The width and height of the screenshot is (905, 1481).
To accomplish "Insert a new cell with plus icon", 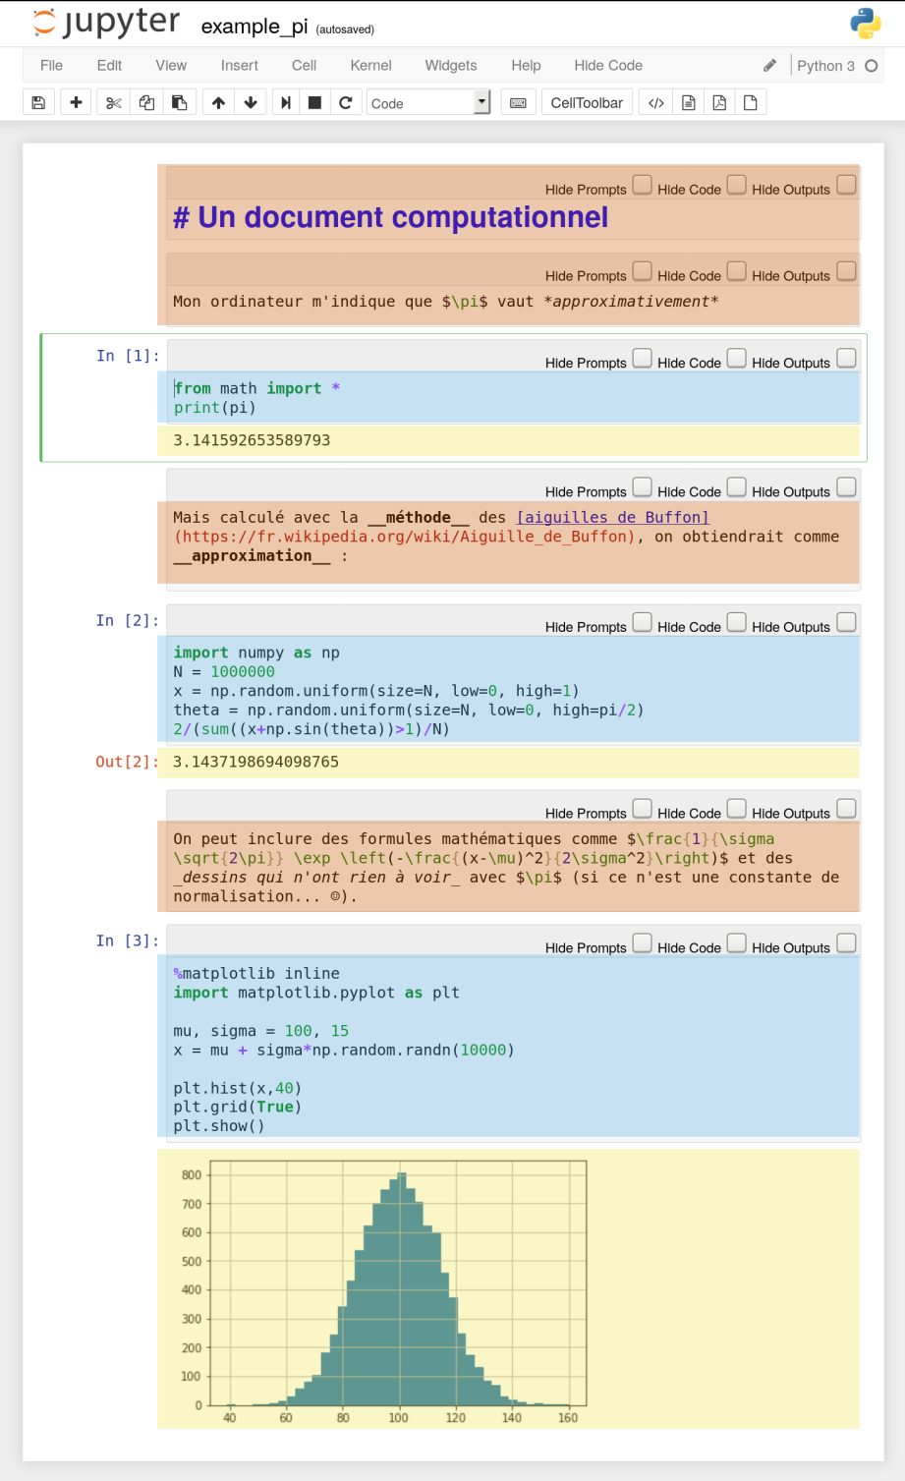I will coord(76,103).
